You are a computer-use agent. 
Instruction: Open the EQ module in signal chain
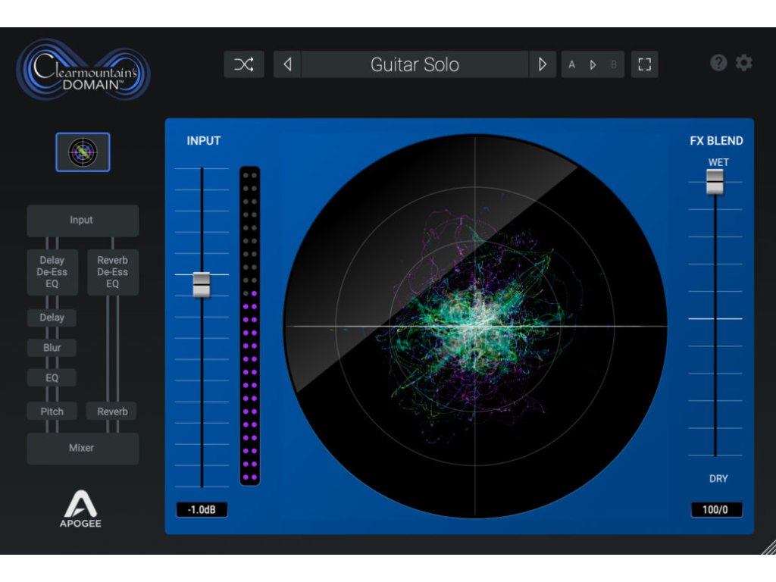52,378
